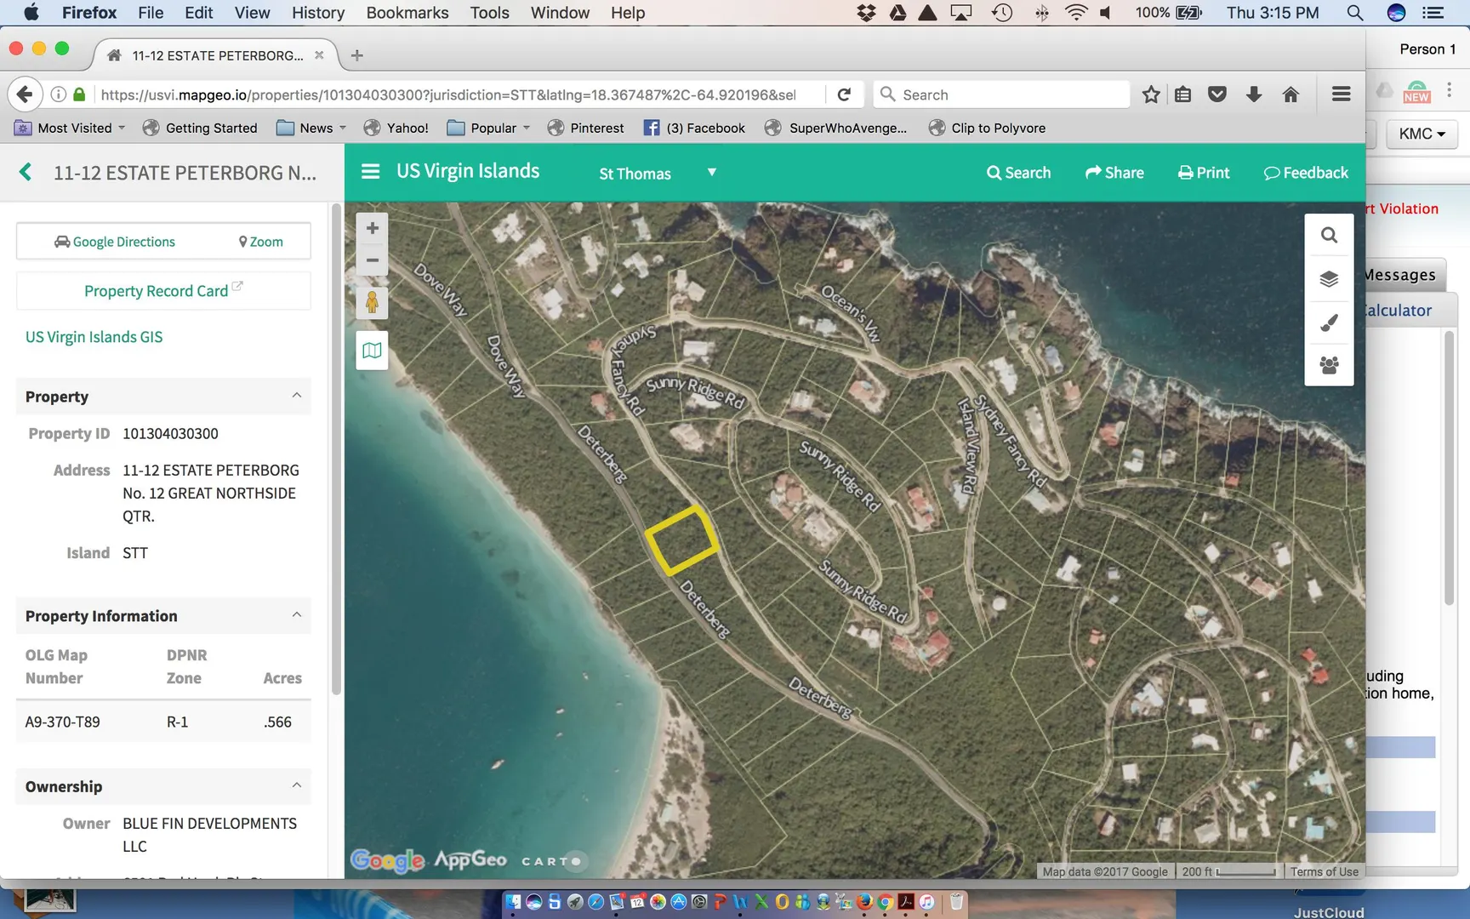Open the basemap book icon on map
Viewport: 1470px width, 919px height.
(372, 351)
